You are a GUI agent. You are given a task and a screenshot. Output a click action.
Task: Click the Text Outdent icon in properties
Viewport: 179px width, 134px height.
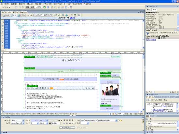point(70,123)
